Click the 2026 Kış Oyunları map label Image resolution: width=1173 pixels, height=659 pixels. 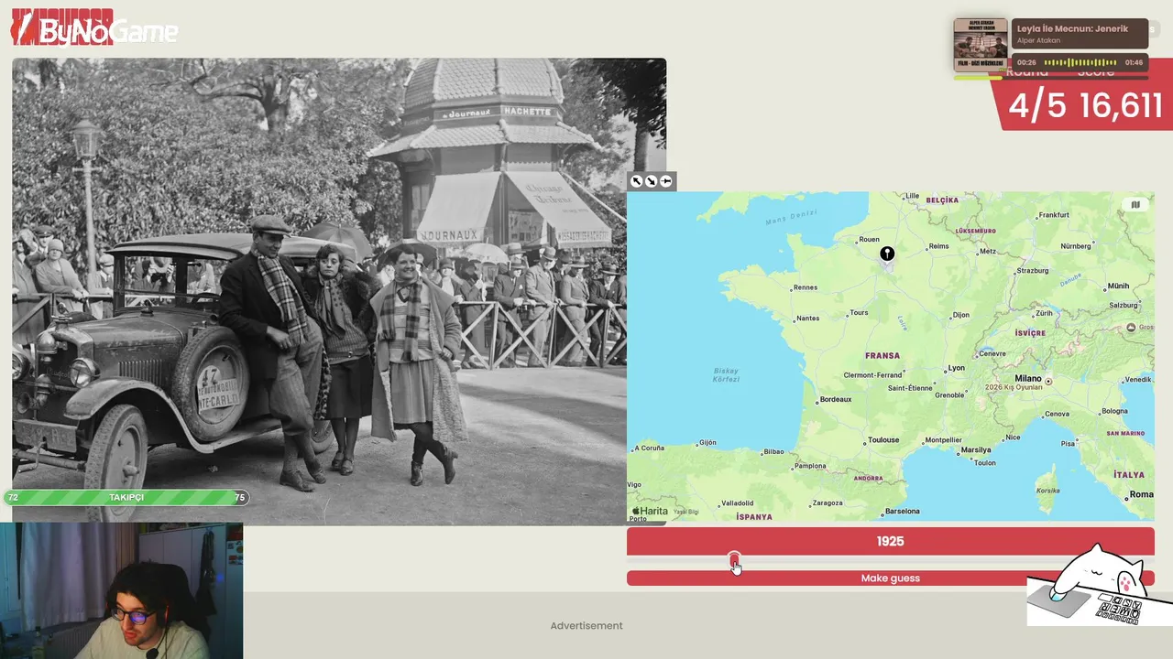tap(1014, 387)
